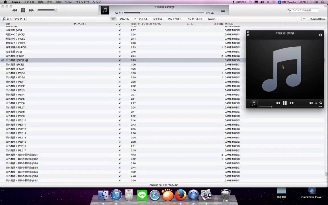Image resolution: width=328 pixels, height=205 pixels.
Task: Open LINE app from the Dock
Action: click(142, 195)
